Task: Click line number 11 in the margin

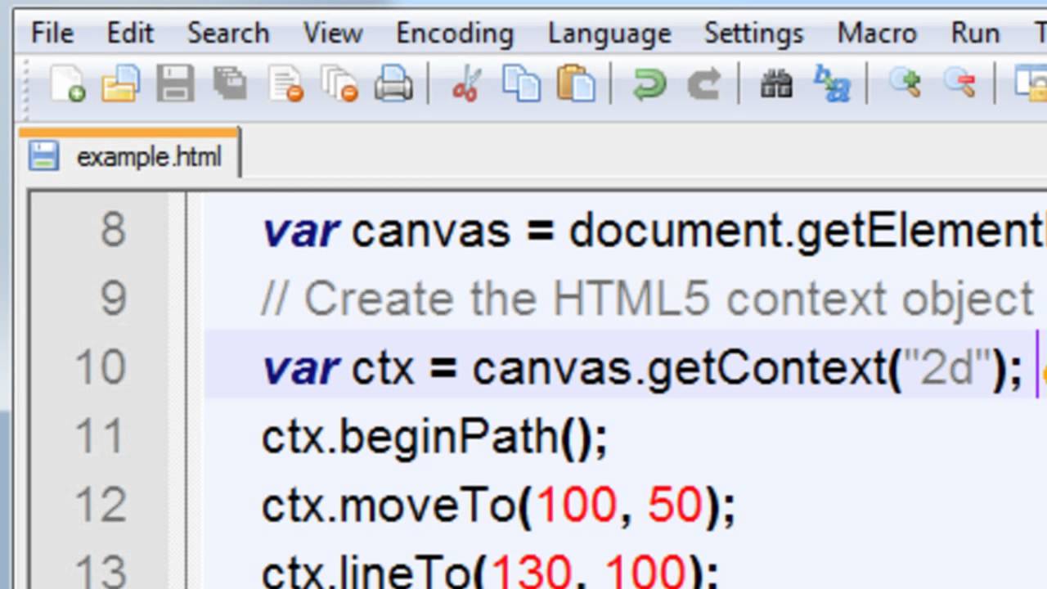Action: tap(101, 437)
